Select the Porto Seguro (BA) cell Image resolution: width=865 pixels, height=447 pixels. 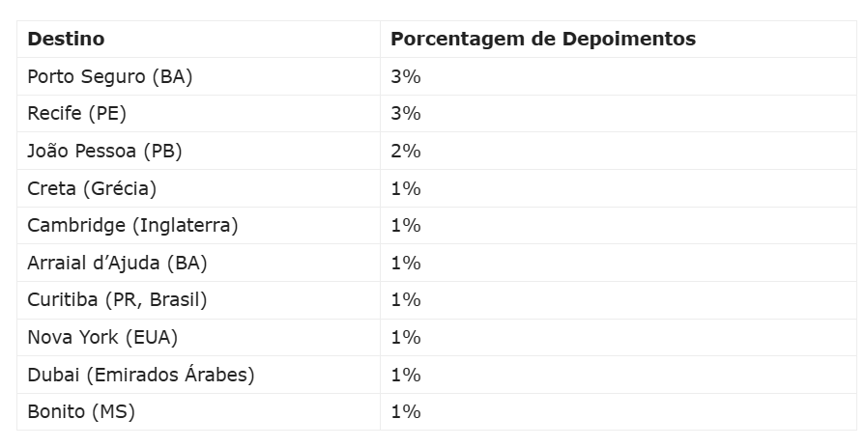(x=110, y=77)
